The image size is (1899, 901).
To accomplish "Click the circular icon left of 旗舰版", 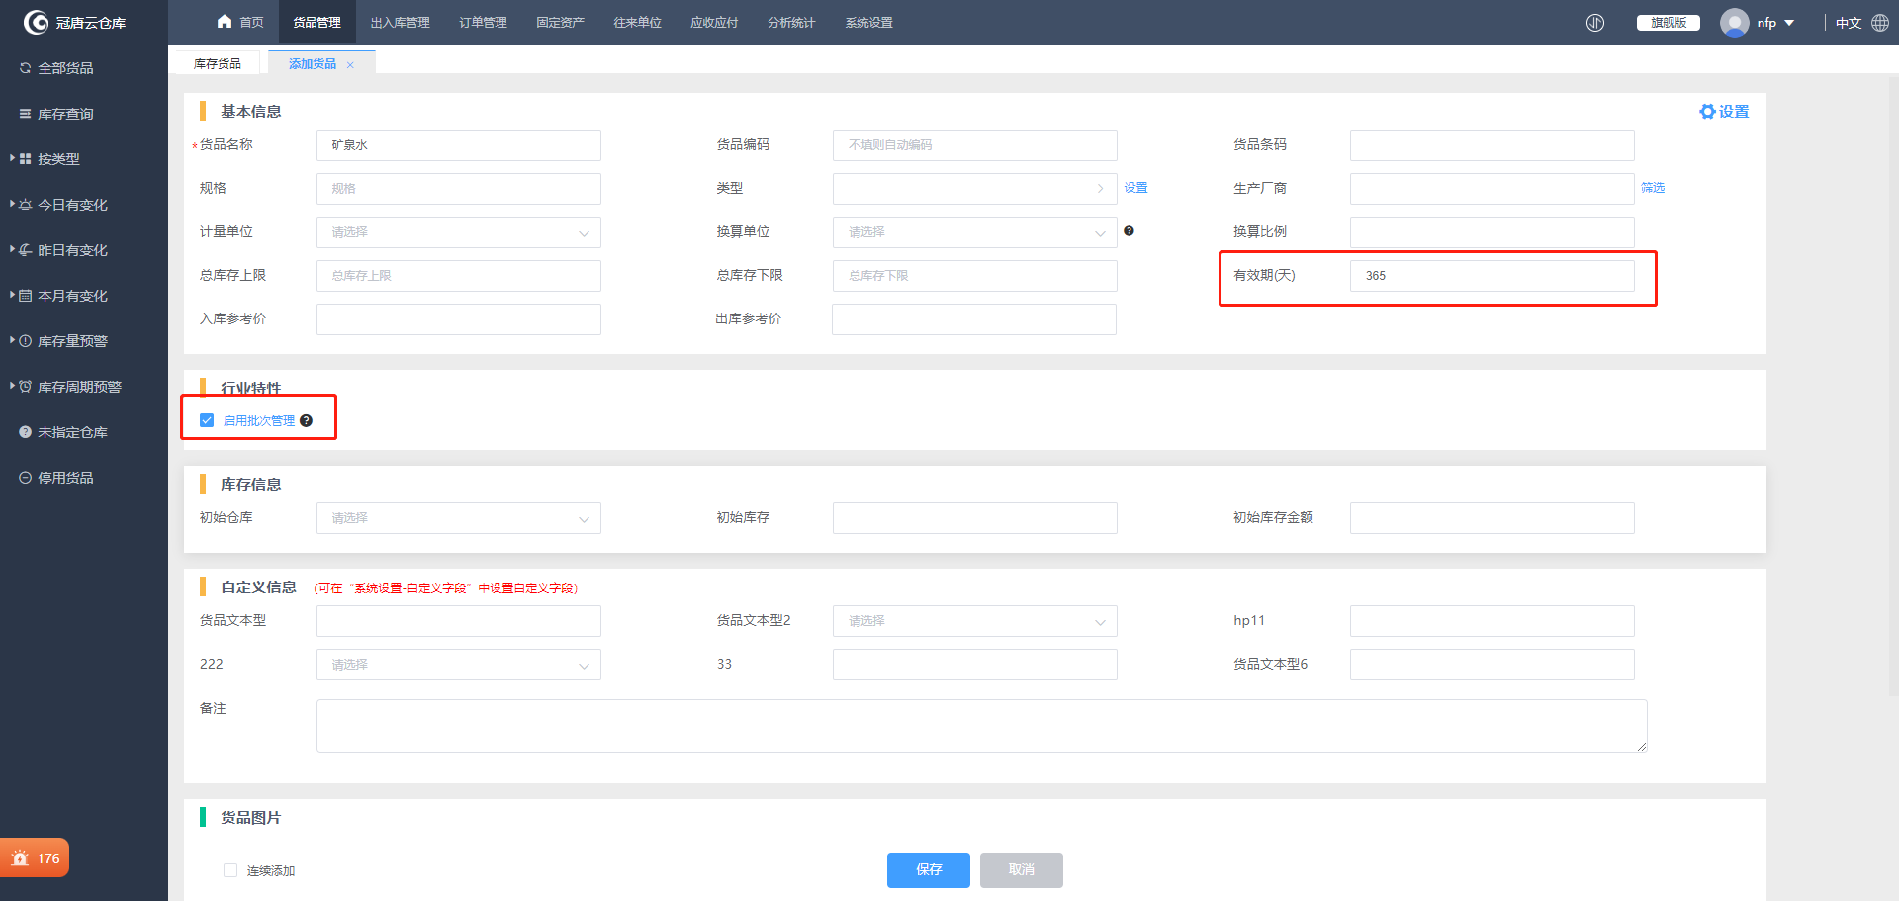I will point(1595,23).
